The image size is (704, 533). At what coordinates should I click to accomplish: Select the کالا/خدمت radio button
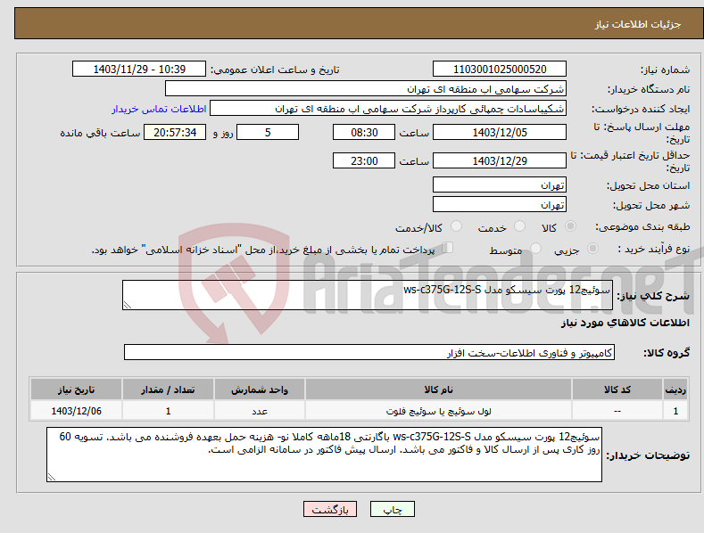tap(456, 226)
